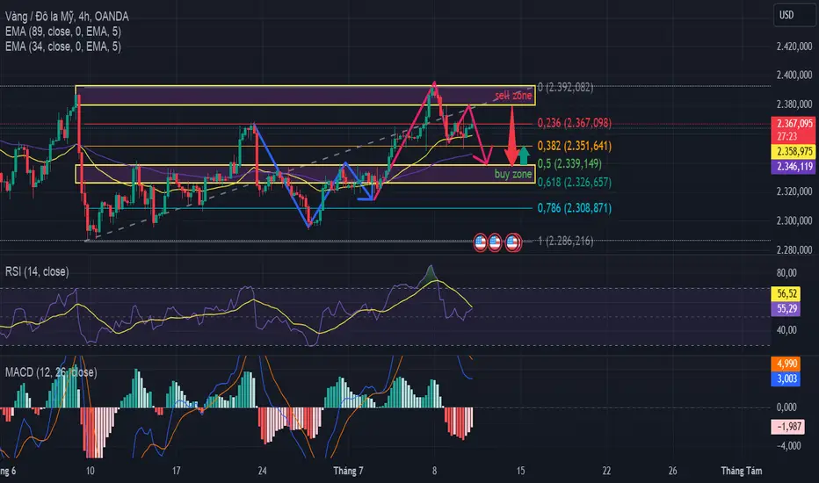Click the 'Tháng 7' date on time axis
819x483 pixels.
pyautogui.click(x=348, y=471)
